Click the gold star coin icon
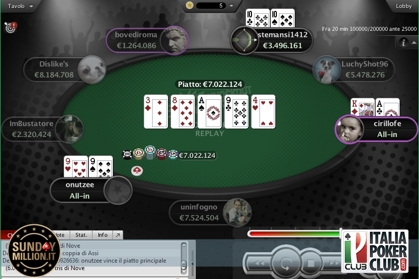Screen dimensions: 419x279 [x=189, y=5]
